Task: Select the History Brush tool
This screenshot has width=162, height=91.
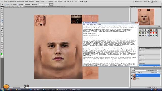Action: (x=2, y=27)
